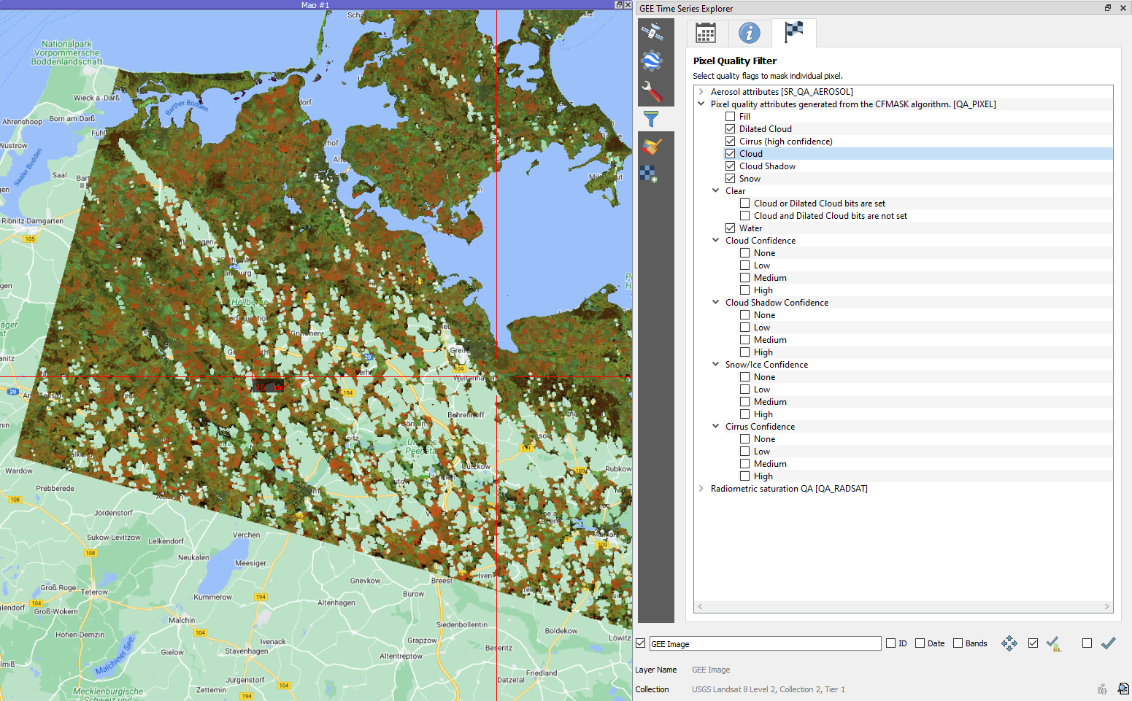Select the funnel filter sidebar page
1132x701 pixels.
(x=651, y=118)
